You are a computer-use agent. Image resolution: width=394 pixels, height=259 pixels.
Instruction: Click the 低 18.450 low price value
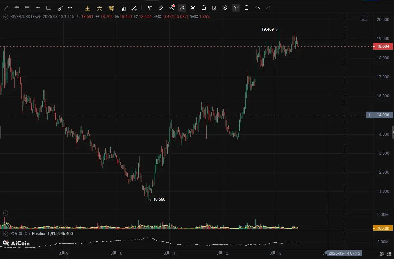coord(123,17)
